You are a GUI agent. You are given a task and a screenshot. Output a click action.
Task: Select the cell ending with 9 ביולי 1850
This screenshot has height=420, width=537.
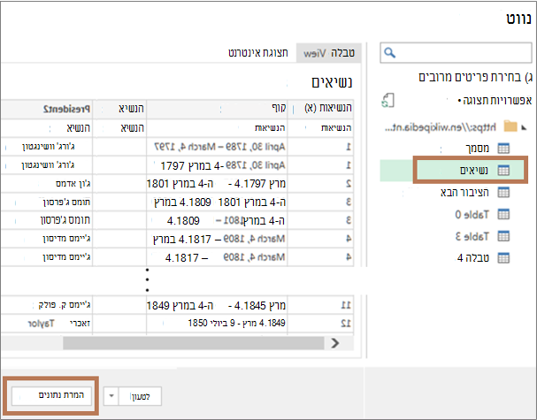tap(217, 323)
